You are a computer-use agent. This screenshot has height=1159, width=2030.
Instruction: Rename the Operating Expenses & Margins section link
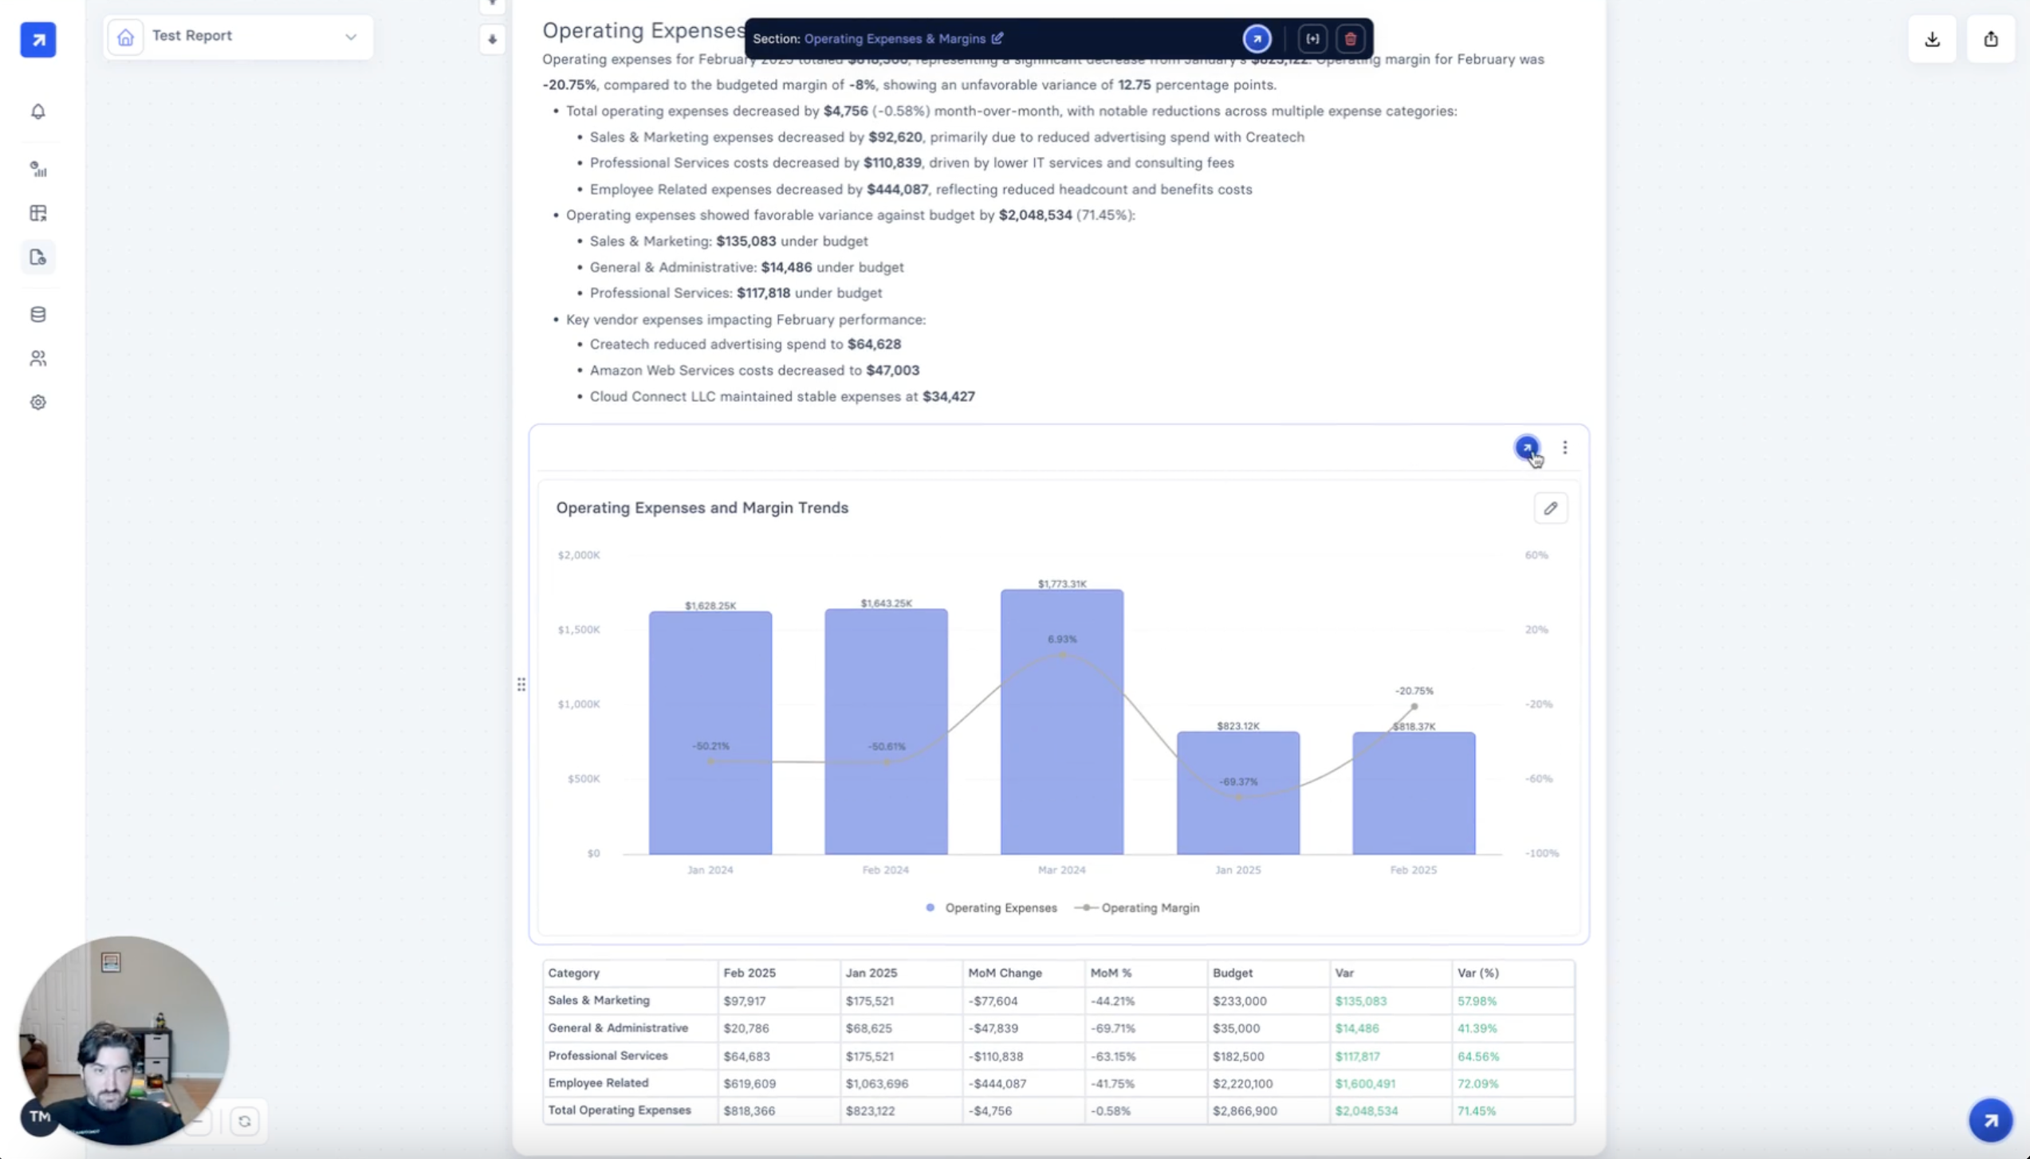(903, 38)
